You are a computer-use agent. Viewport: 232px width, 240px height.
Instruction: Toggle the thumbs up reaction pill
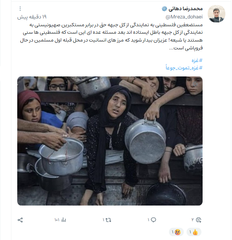point(194,232)
